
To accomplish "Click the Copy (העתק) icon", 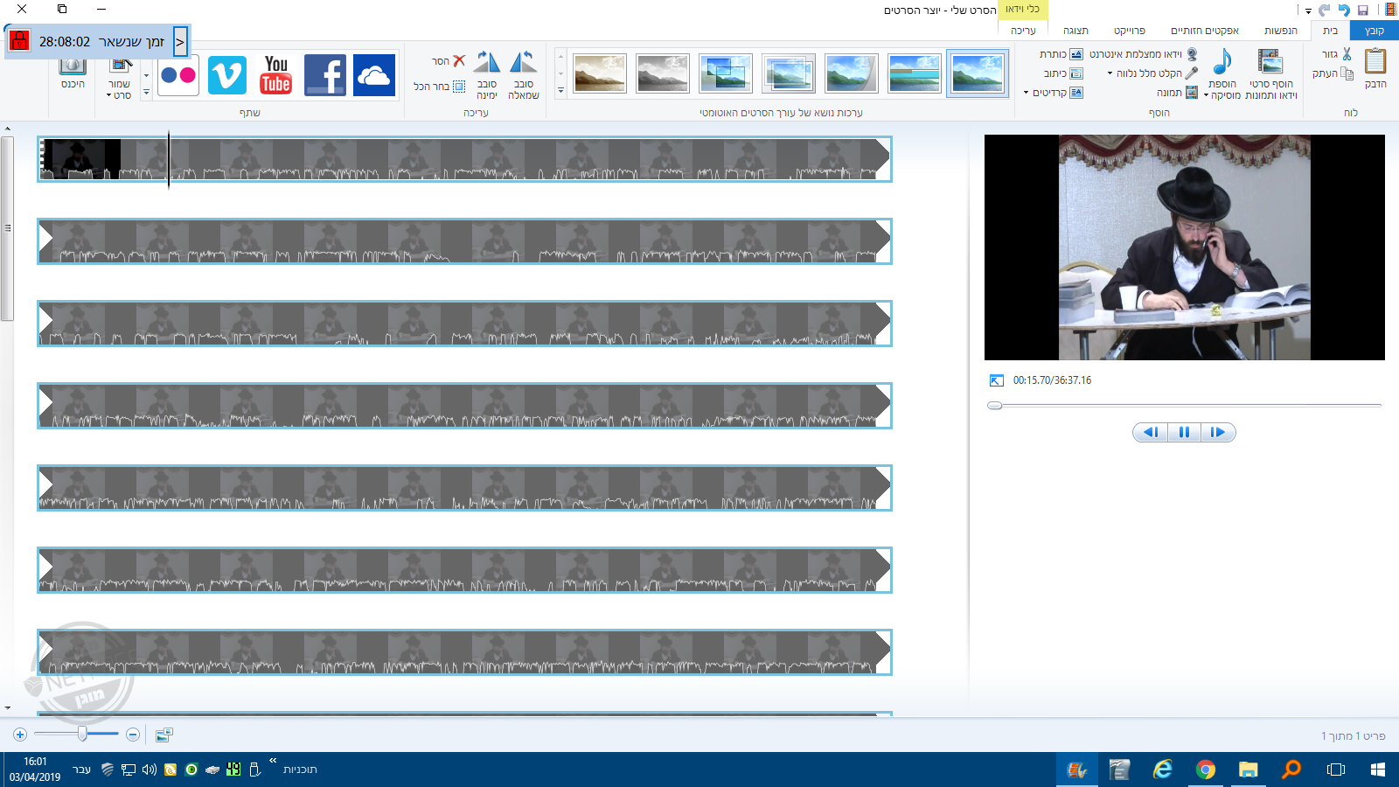I will [x=1347, y=73].
